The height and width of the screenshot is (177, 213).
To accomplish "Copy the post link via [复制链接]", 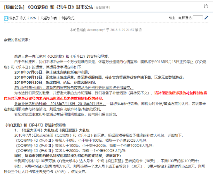I will (102, 8).
